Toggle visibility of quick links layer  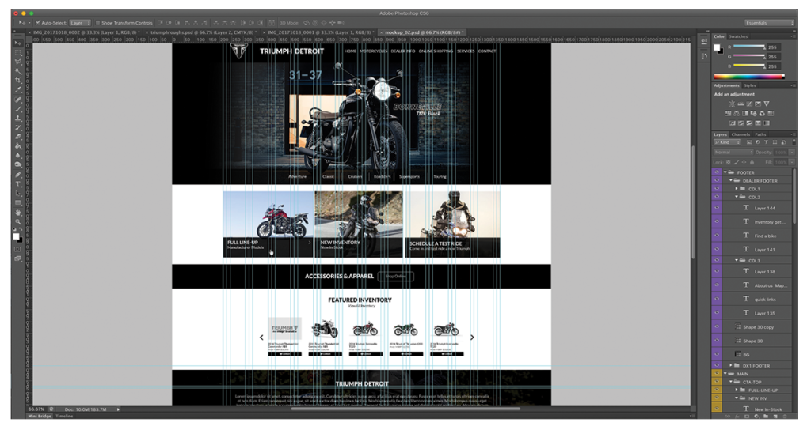pos(717,299)
